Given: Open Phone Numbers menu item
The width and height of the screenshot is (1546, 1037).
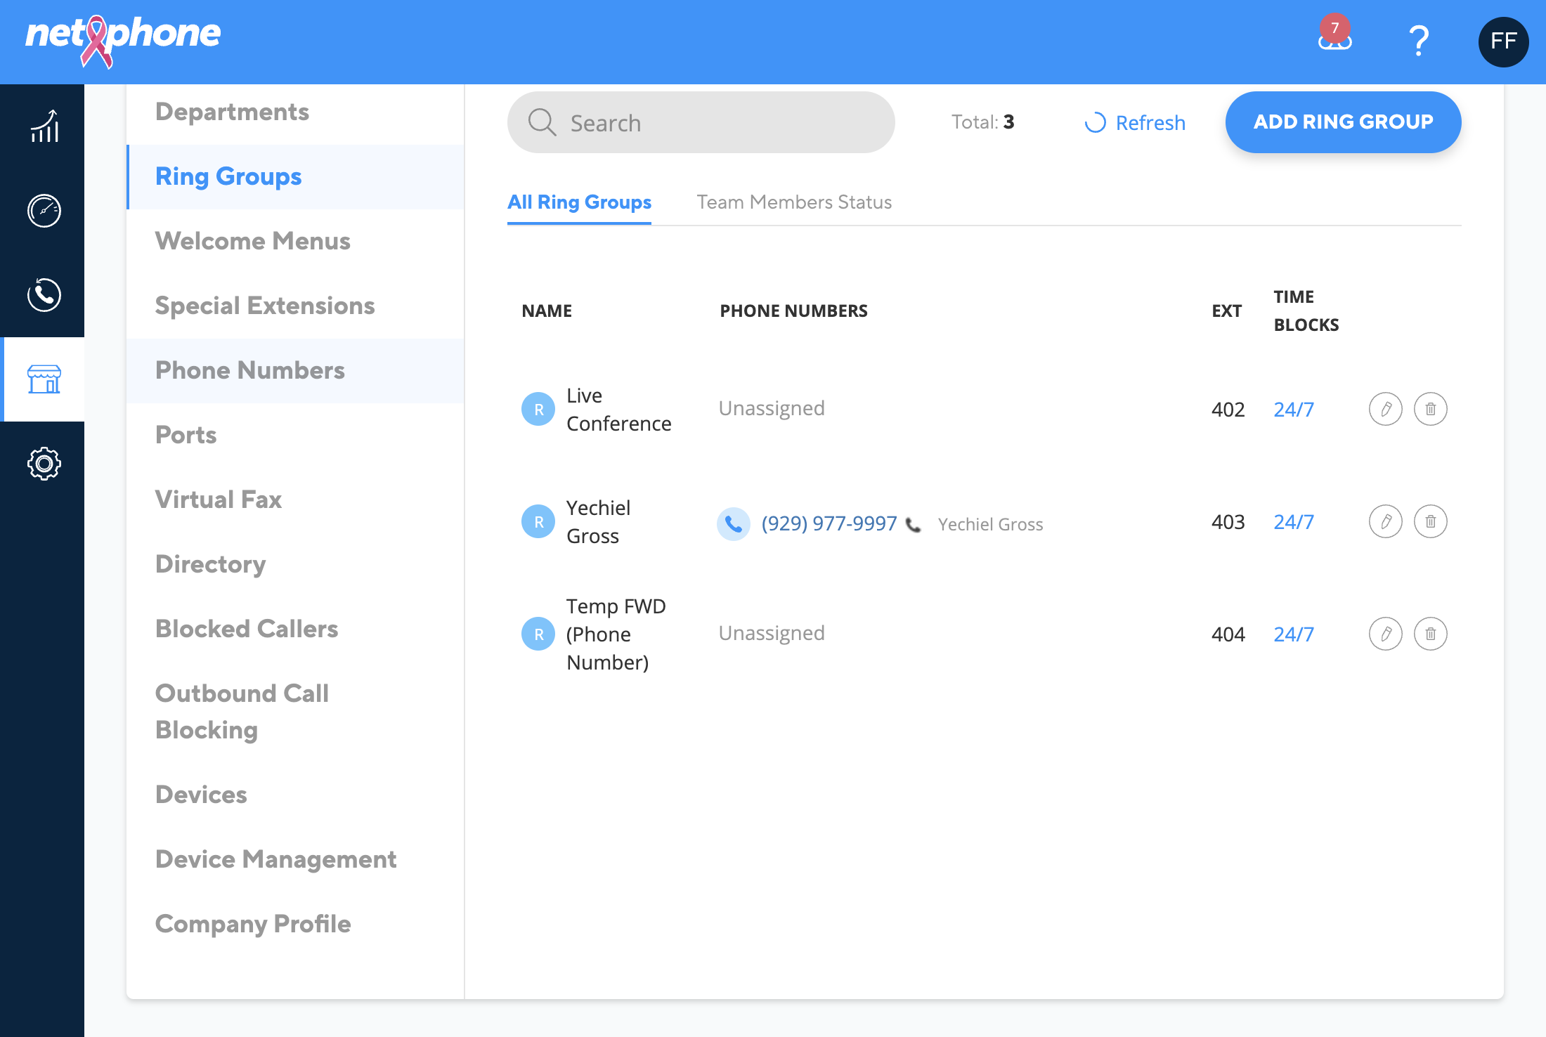Looking at the screenshot, I should pyautogui.click(x=295, y=371).
